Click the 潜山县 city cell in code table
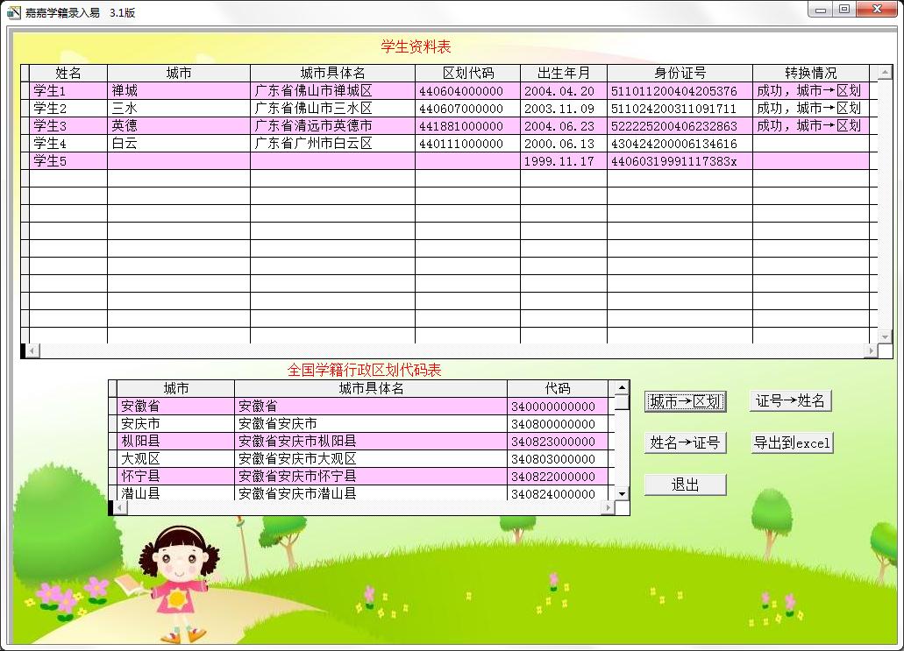904x651 pixels. [x=175, y=493]
